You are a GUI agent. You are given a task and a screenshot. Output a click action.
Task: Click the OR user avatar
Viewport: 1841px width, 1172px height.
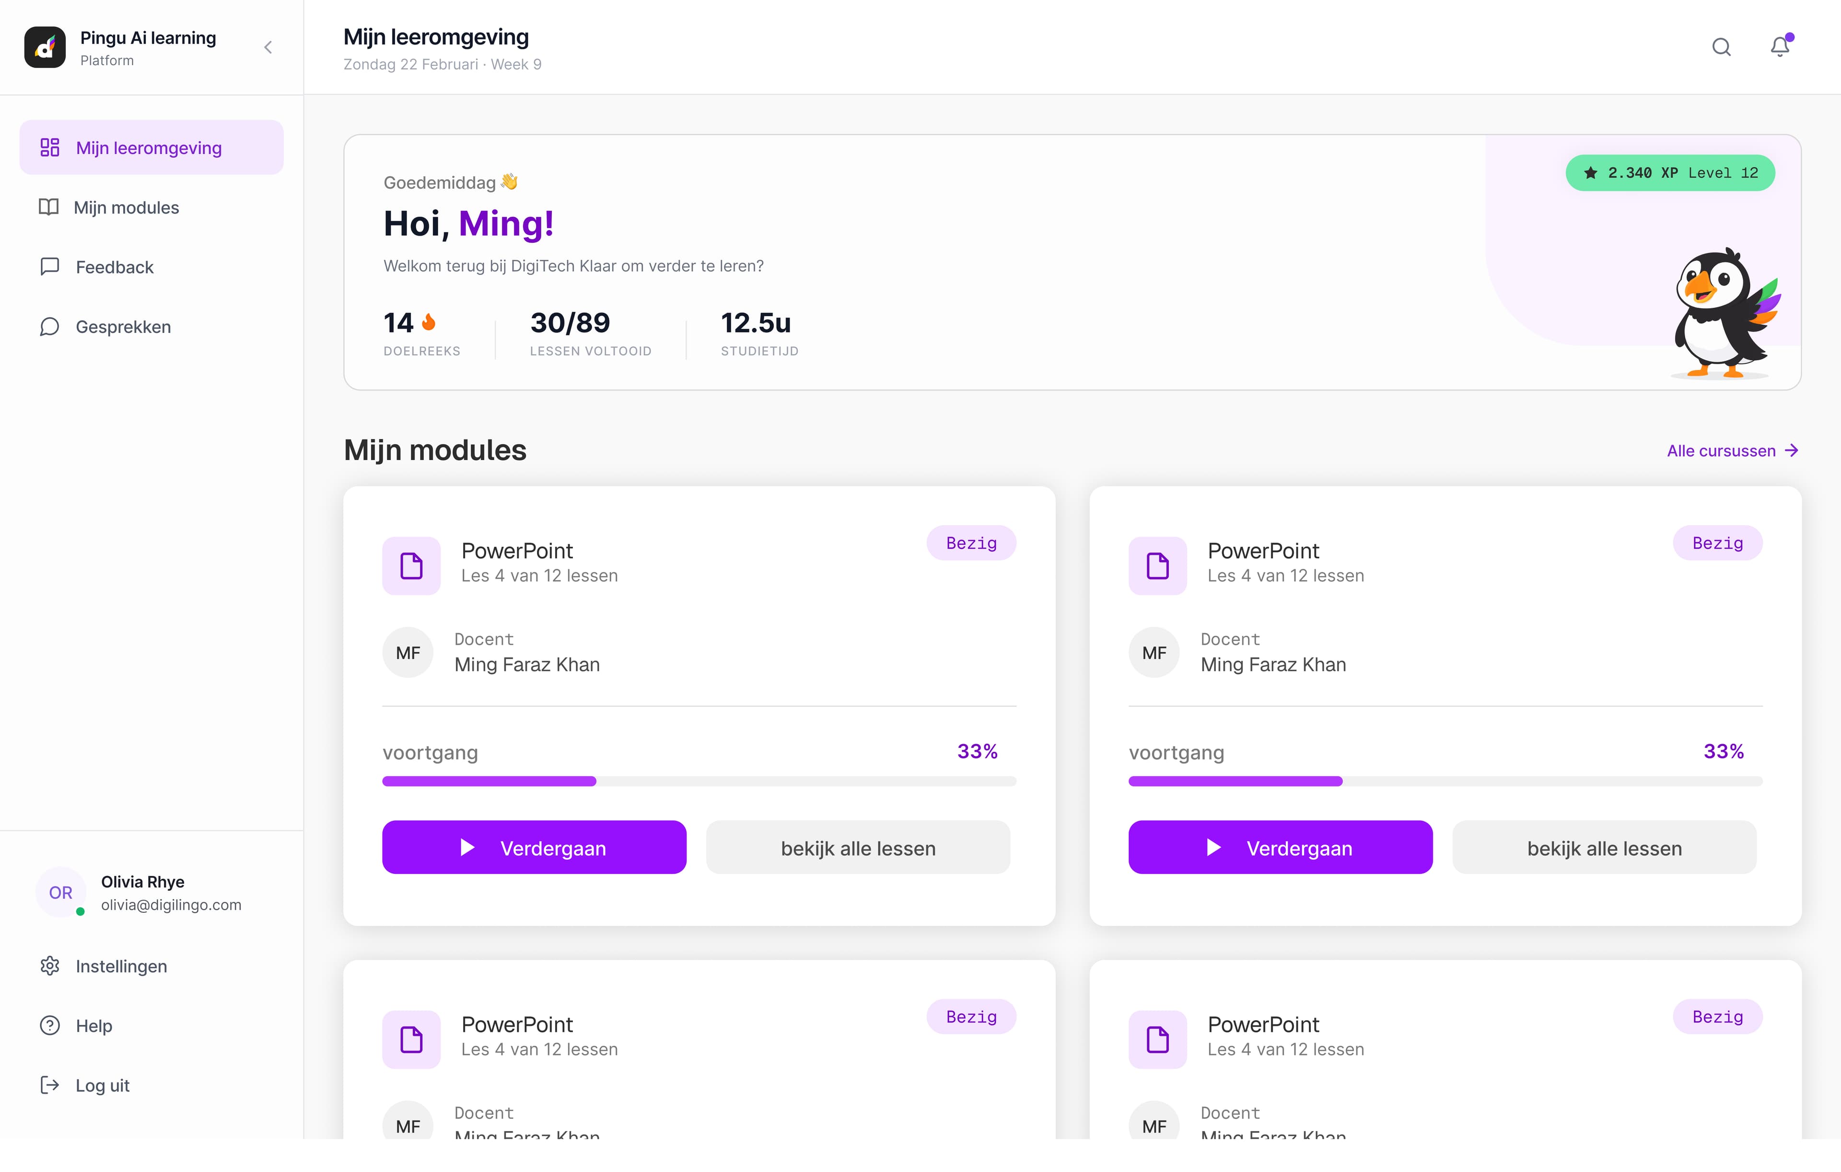(61, 892)
